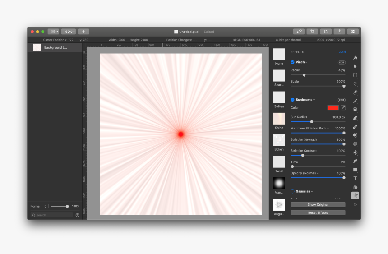Click the sliders icon in title bar
This screenshot has width=388, height=254.
[353, 32]
